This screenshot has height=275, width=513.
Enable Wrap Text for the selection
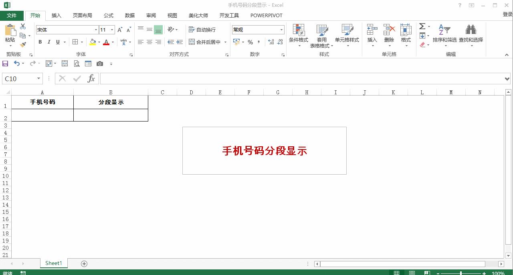202,30
